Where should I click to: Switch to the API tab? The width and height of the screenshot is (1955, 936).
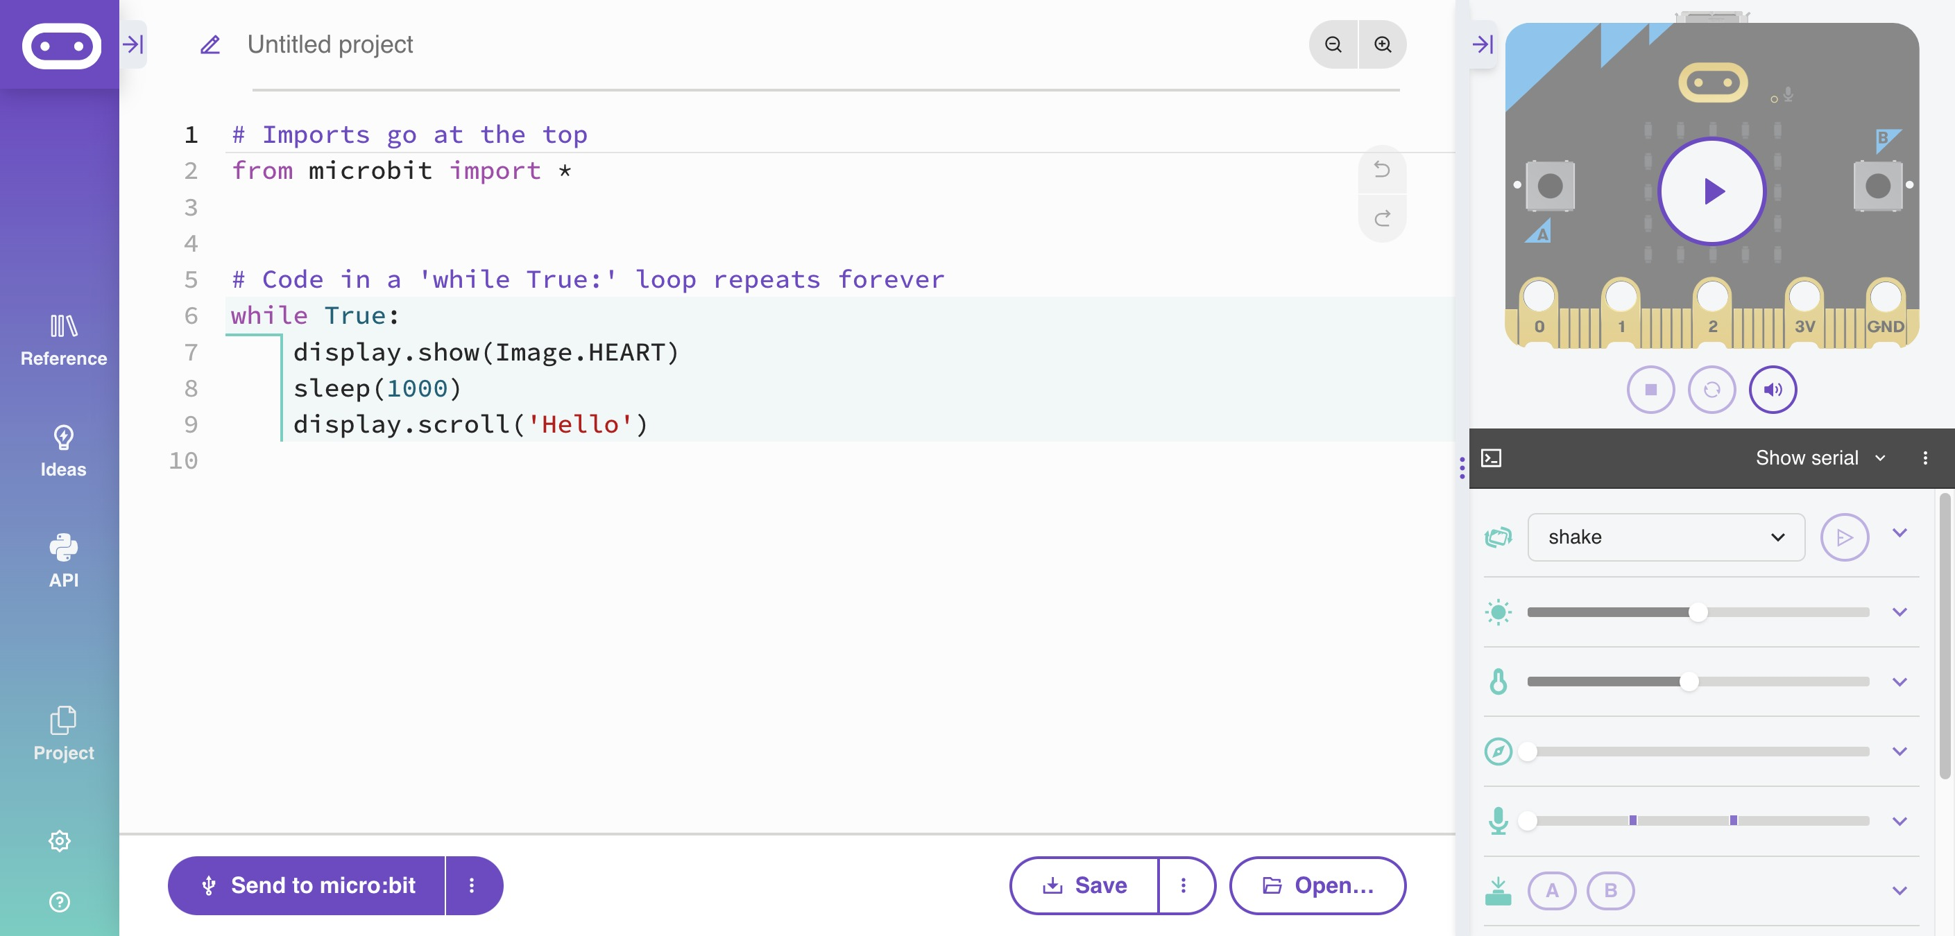62,562
